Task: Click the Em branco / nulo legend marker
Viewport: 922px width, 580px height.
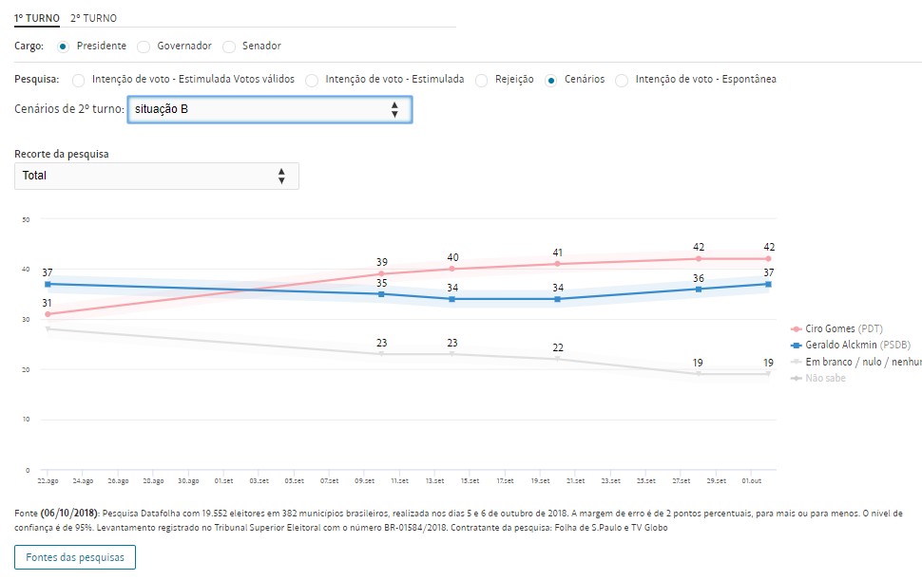Action: tap(796, 362)
